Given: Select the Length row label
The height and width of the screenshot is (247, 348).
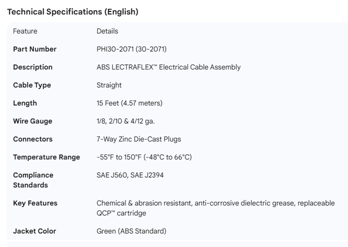Looking at the screenshot, I should tap(25, 103).
